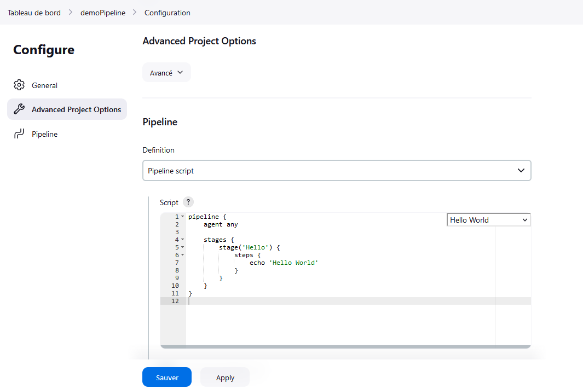Click the Apply button
This screenshot has height=389, width=583.
225,377
